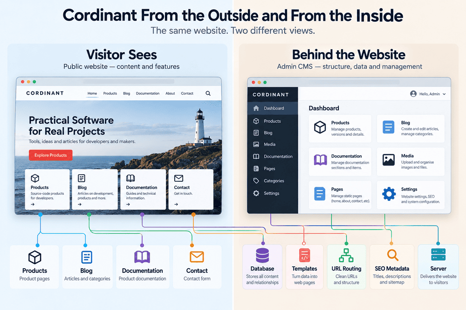Open Blog link in public site navbar
466x310 pixels.
127,93
